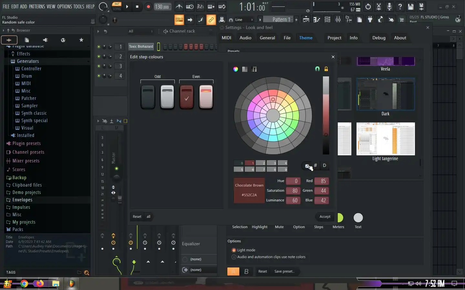Click the D default color button
Image resolution: width=465 pixels, height=290 pixels.
tap(325, 165)
